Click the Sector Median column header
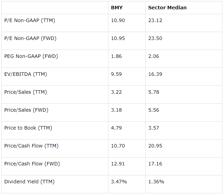This screenshot has height=194, width=223. point(167,8)
